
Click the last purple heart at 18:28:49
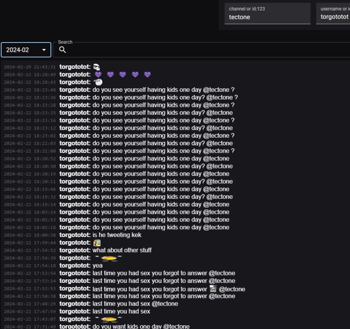click(x=147, y=75)
